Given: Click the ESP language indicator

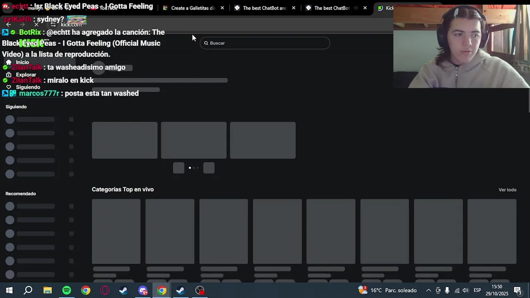Looking at the screenshot, I should tap(477, 290).
